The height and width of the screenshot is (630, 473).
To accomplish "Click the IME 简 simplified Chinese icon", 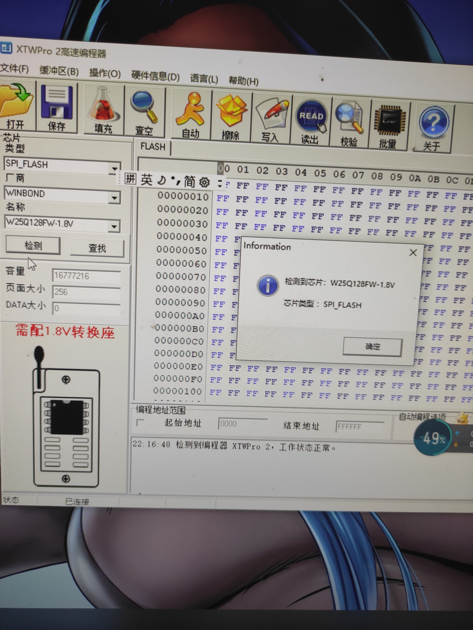I will [x=189, y=181].
